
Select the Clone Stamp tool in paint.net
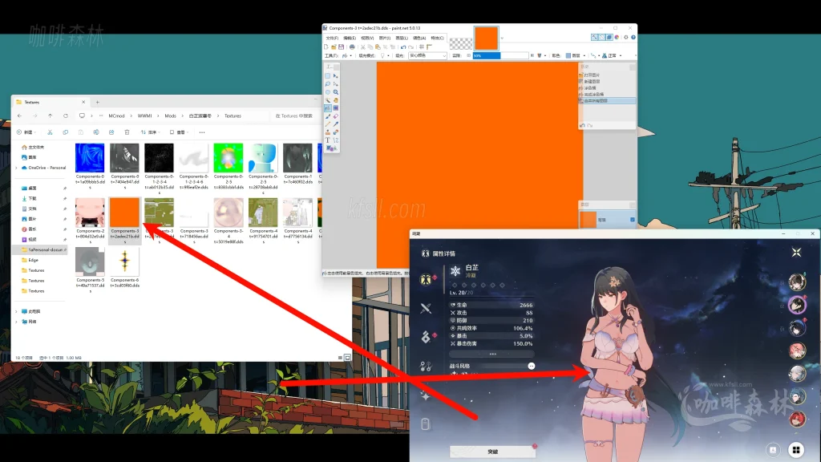(x=328, y=132)
